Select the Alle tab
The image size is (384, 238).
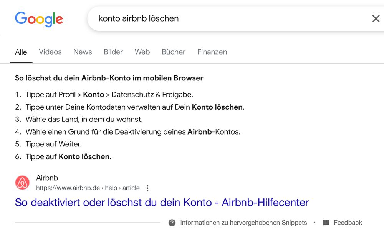click(21, 52)
